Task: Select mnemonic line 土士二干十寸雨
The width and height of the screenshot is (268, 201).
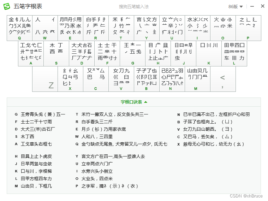Action: pos(36,122)
